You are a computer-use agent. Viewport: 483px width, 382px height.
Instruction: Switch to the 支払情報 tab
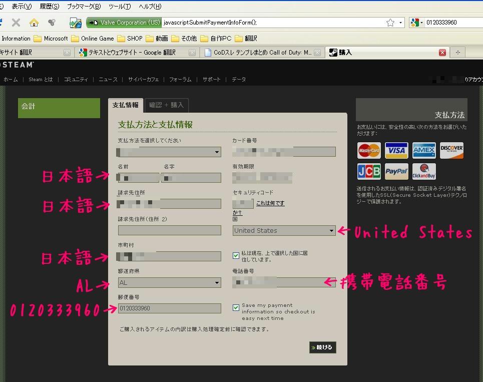(x=125, y=105)
